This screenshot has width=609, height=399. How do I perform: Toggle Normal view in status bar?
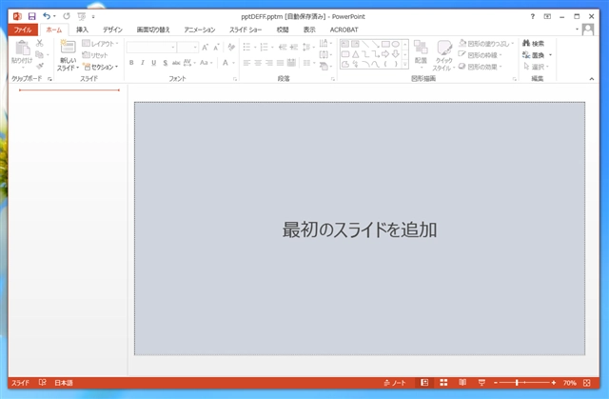424,383
